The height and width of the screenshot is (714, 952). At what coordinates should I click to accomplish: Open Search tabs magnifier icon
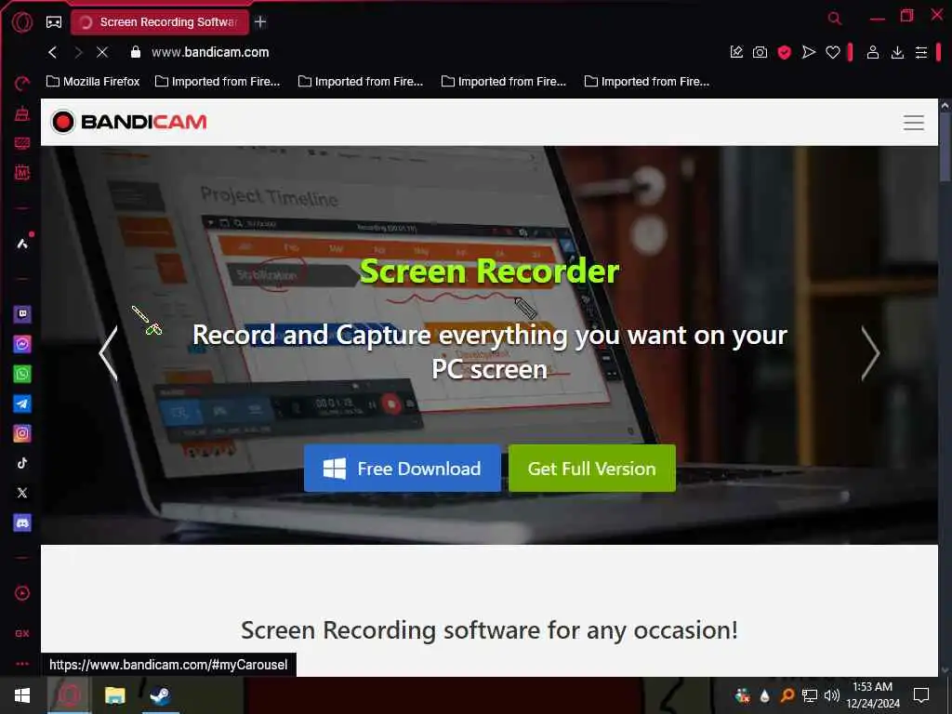point(834,19)
